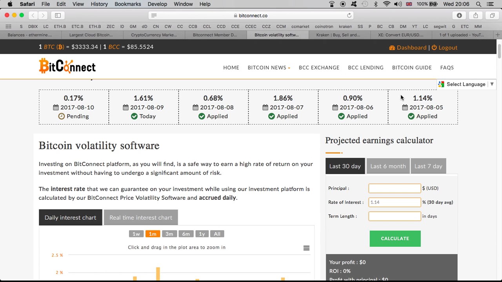
Task: Click the Bluetooth menu bar icon
Action: click(375, 4)
